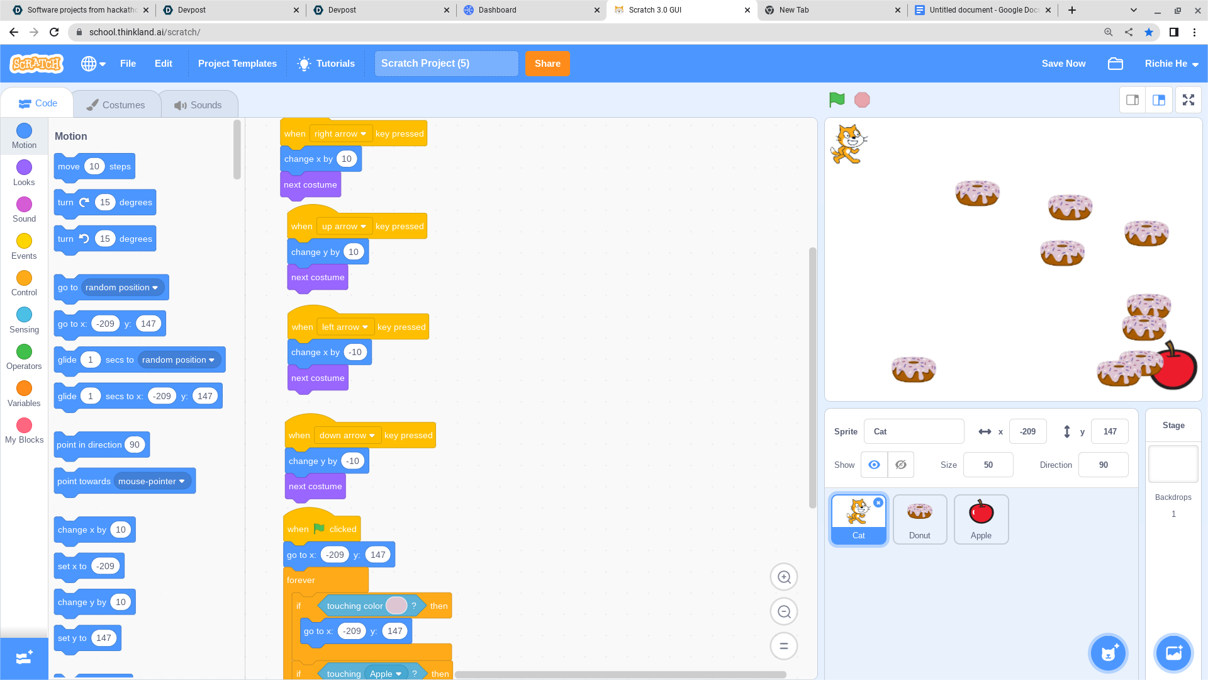Screen dimensions: 1208x680
Task: Enter full screen stage mode
Action: click(1188, 100)
